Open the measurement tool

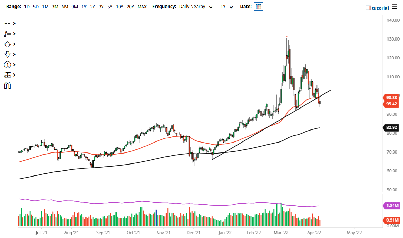[x=7, y=75]
